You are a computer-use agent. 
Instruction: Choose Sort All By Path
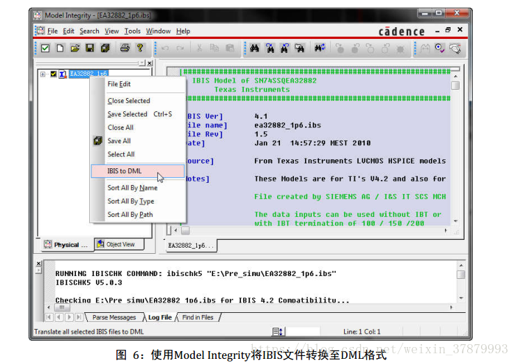pos(138,215)
